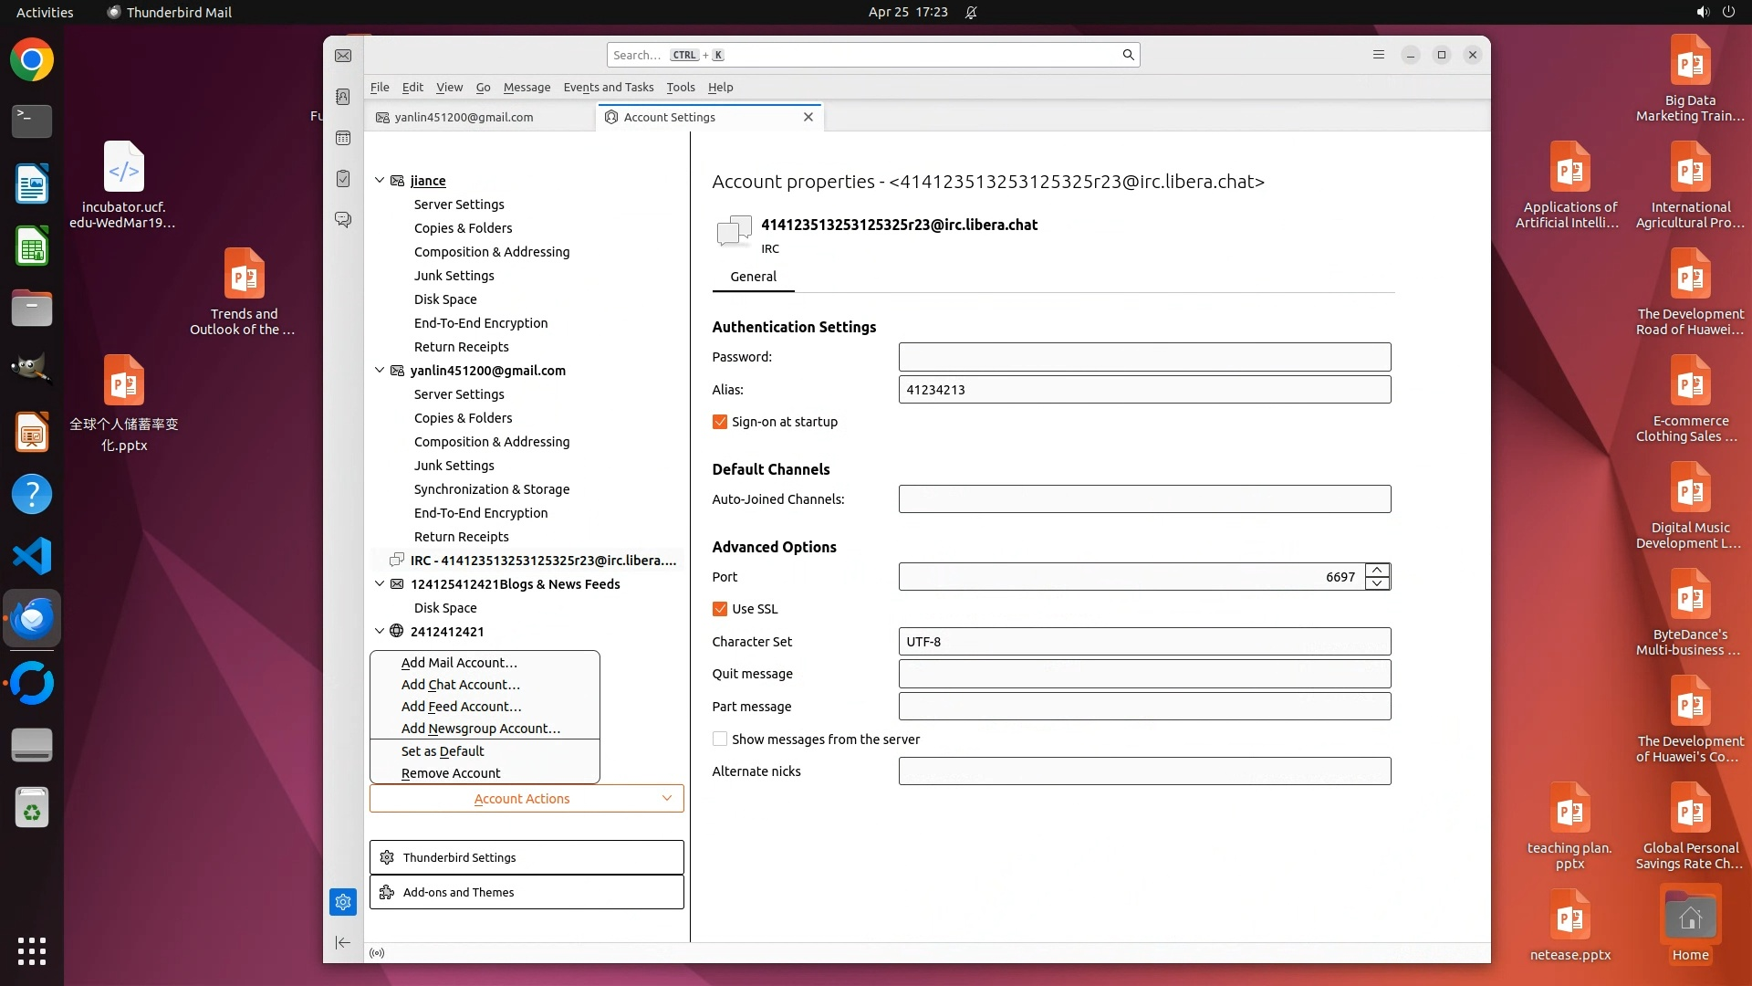Click the search magnifier icon
The image size is (1752, 986).
pyautogui.click(x=1128, y=55)
